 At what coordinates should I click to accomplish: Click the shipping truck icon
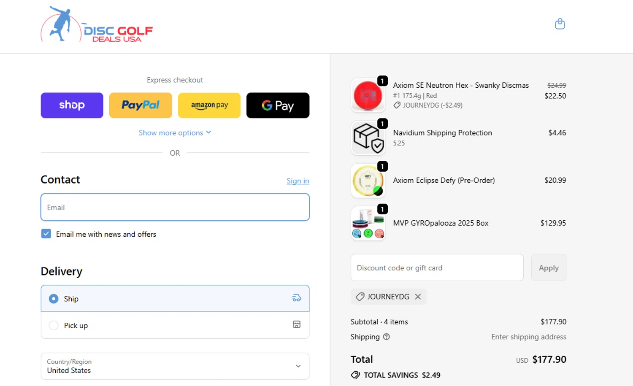[x=297, y=298]
